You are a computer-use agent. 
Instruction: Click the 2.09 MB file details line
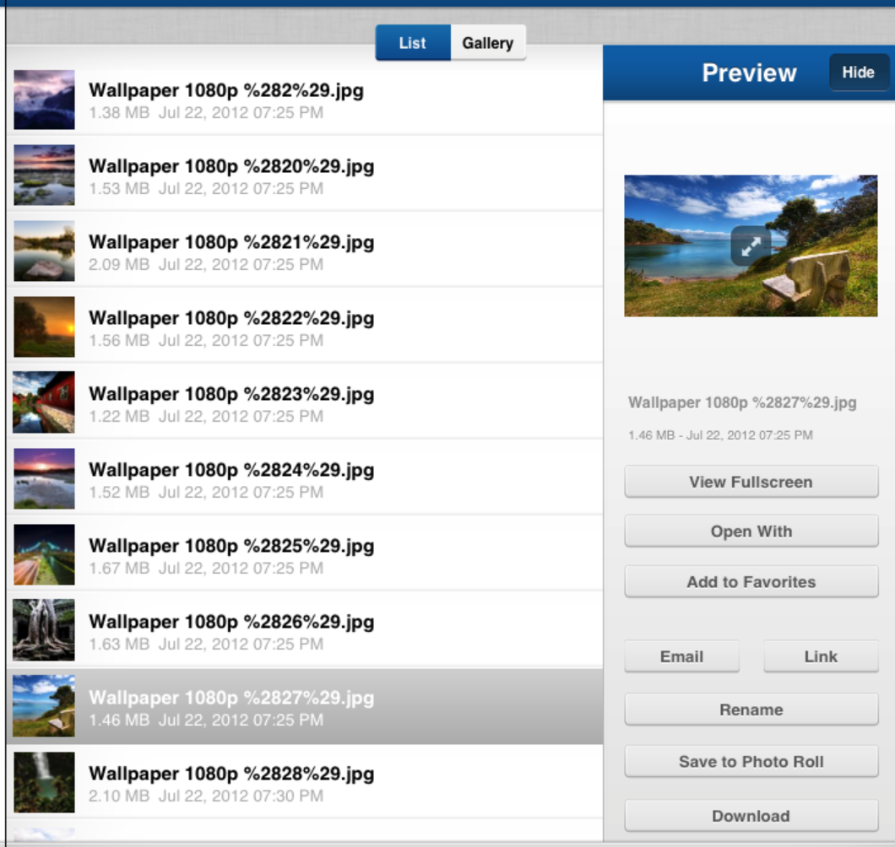point(206,265)
